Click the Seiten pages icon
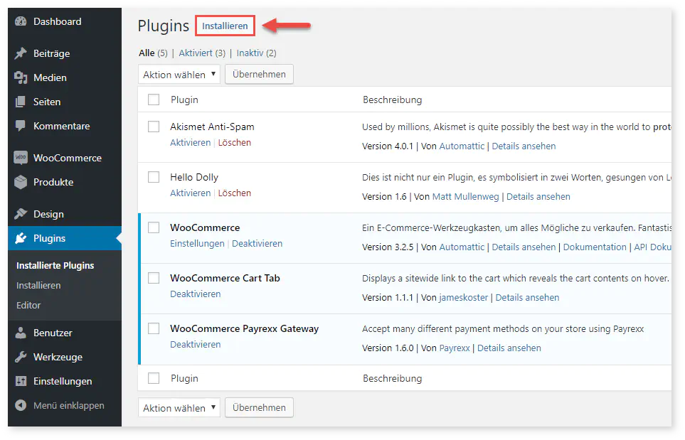Screen dimensions: 685x440 tap(21, 102)
